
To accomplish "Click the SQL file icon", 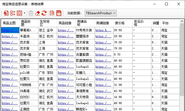I will [x=59, y=13].
